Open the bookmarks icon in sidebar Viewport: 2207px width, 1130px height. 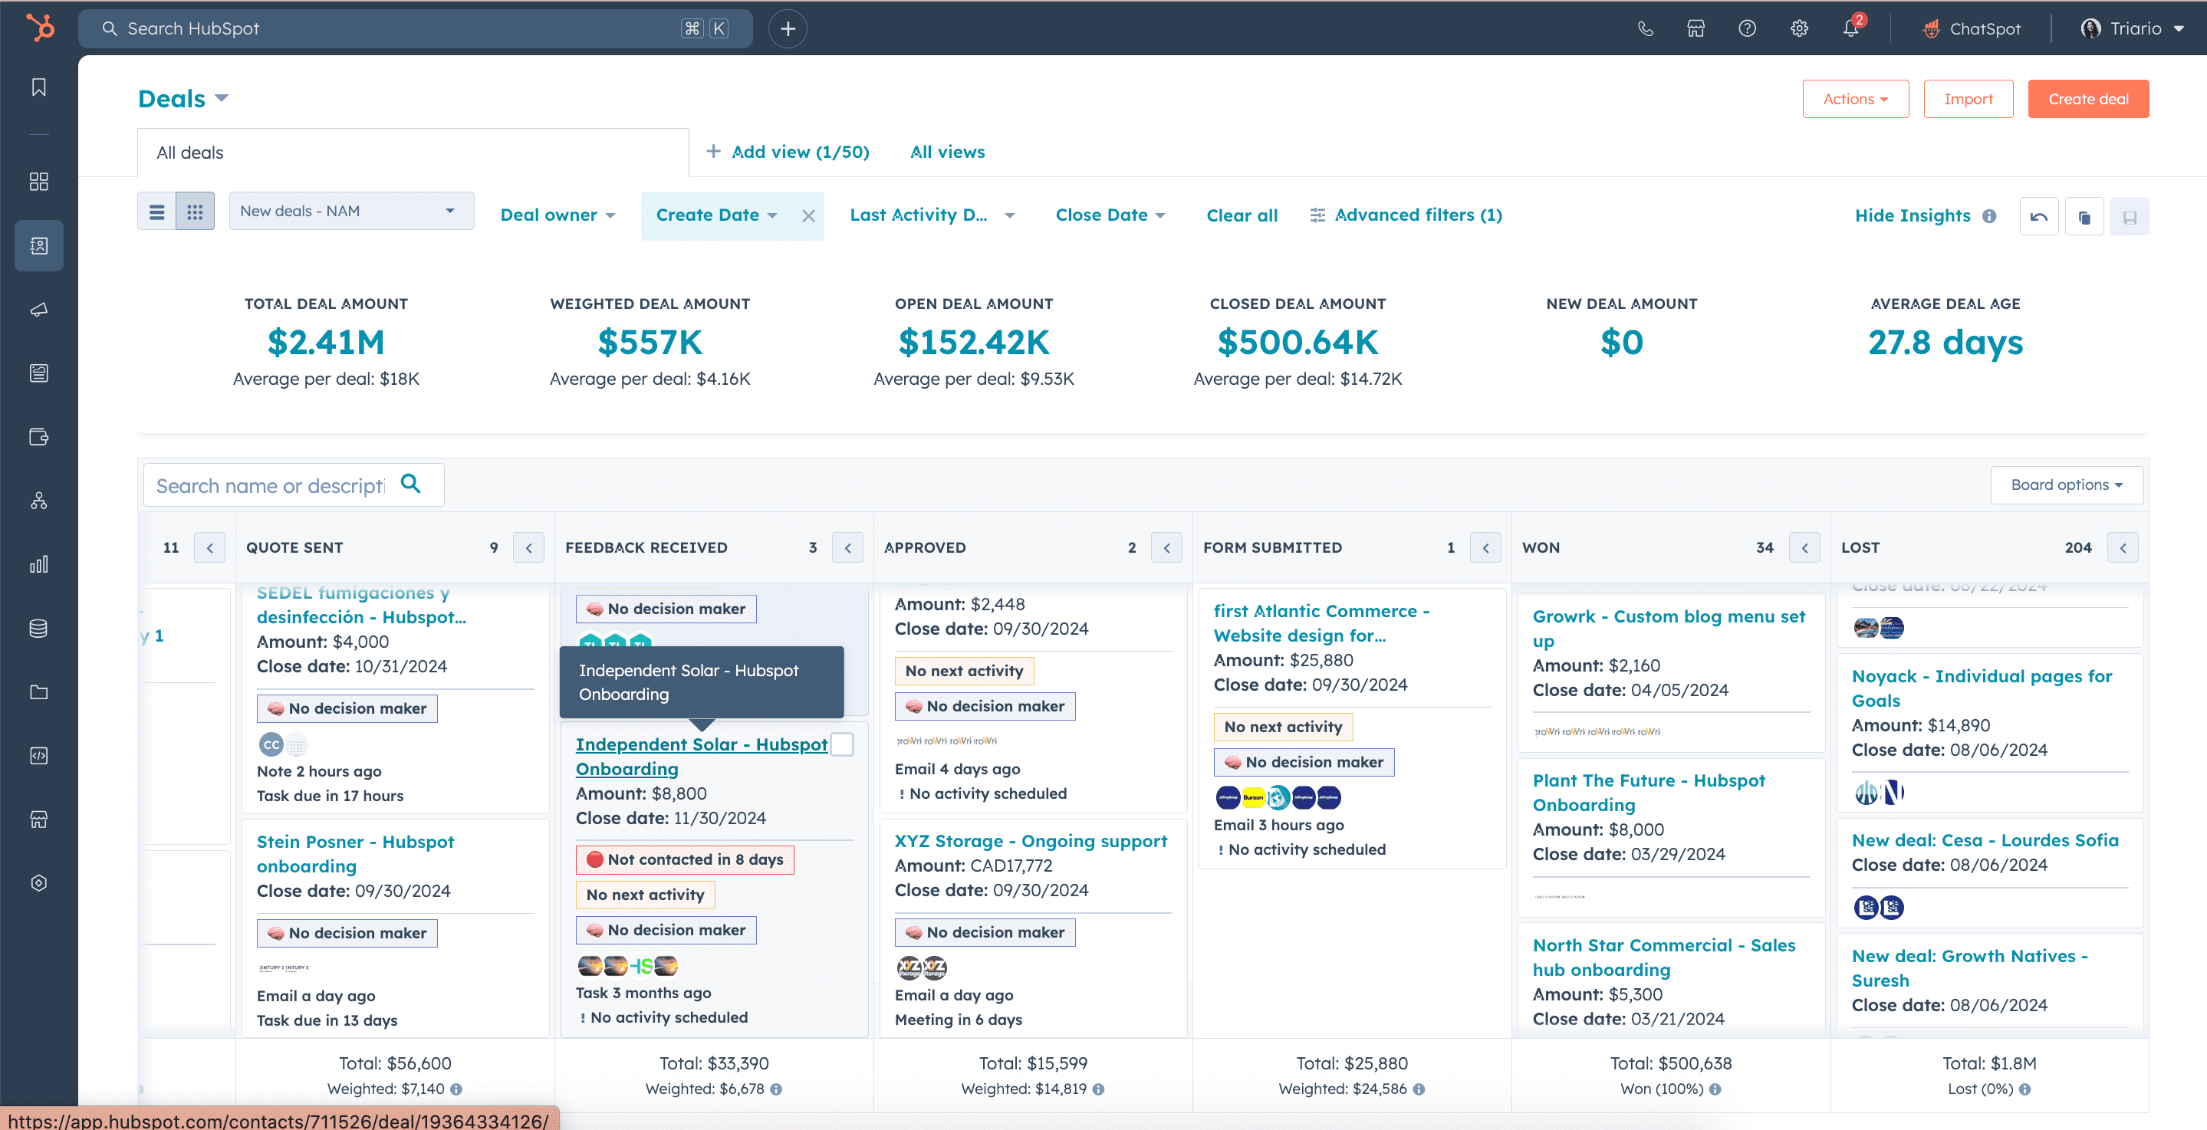click(38, 87)
